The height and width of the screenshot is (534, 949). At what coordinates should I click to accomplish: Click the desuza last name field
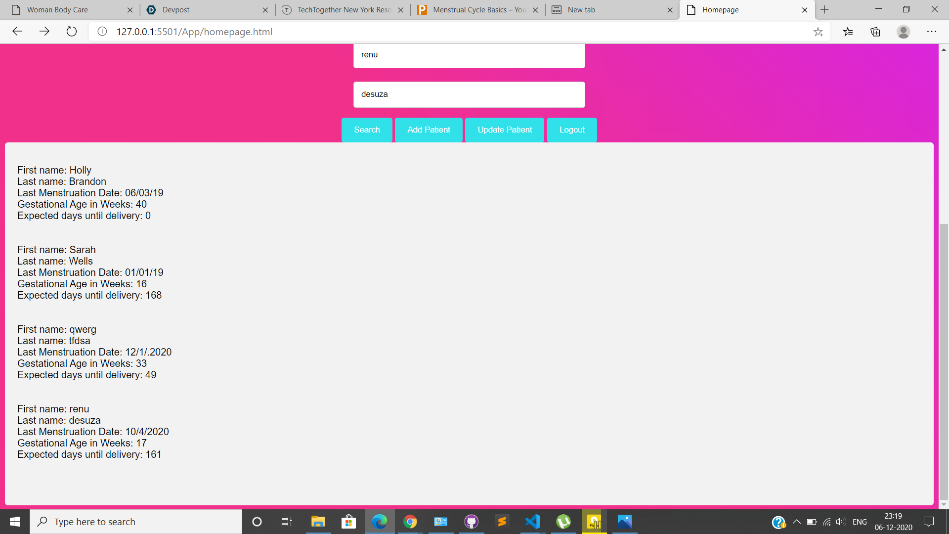pos(469,94)
